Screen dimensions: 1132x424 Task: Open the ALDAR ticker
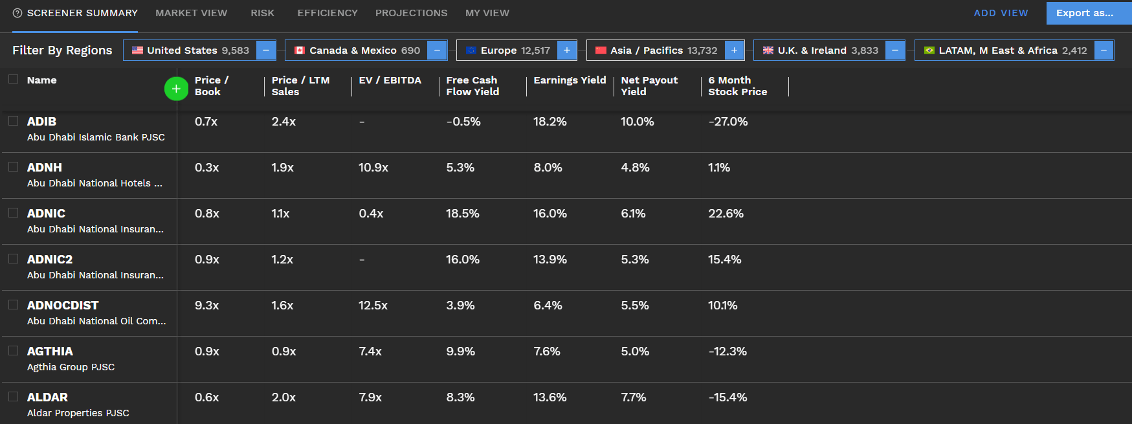(x=47, y=397)
